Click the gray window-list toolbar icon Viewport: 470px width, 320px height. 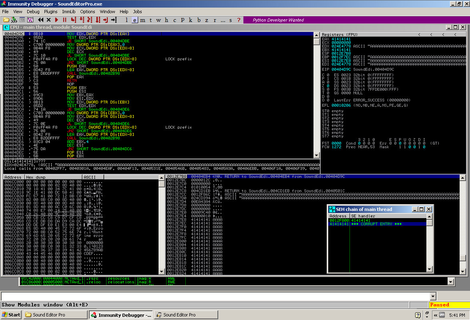pyautogui.click(x=22, y=20)
